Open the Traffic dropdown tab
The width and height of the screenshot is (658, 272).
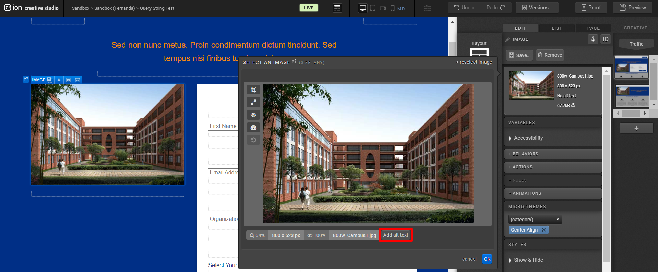coord(636,44)
